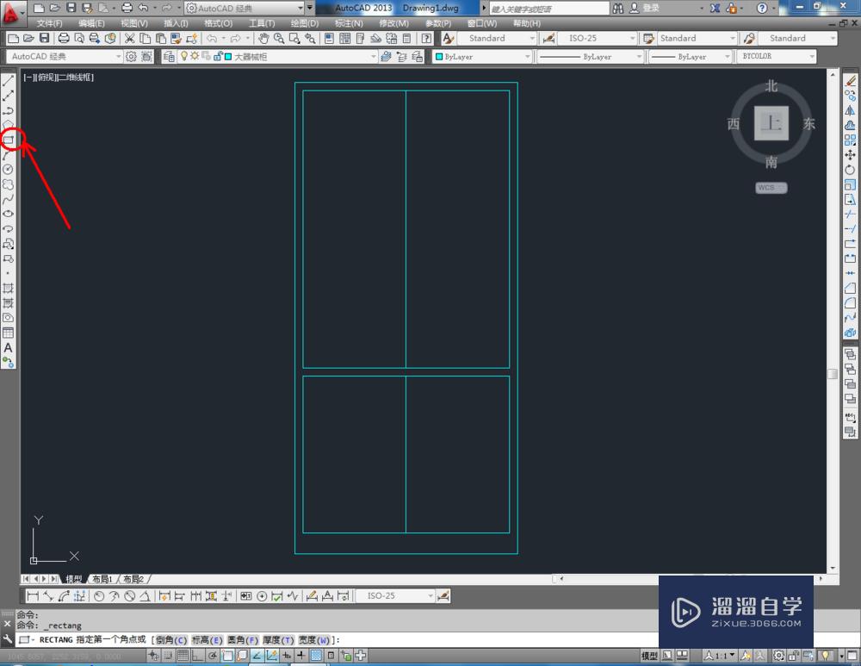The width and height of the screenshot is (861, 666).
Task: Click the Center Mark dimension tool
Action: pyautogui.click(x=262, y=595)
